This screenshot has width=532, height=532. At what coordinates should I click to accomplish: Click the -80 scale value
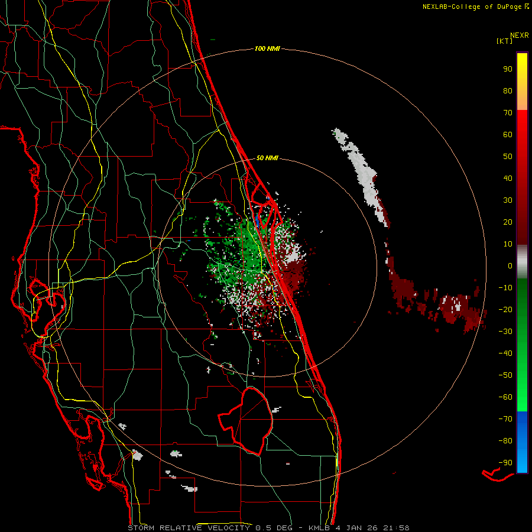point(505,441)
